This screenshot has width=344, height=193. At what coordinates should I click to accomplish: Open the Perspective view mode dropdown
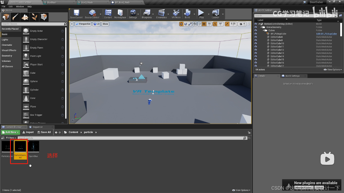83,24
